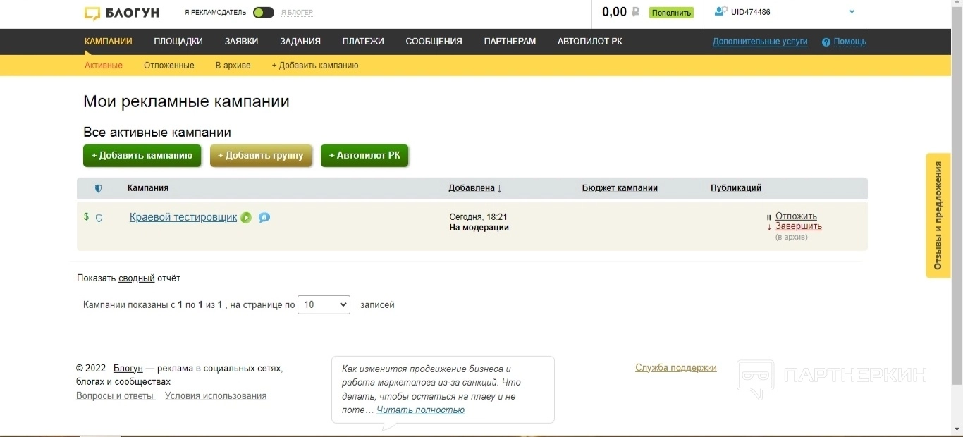This screenshot has height=437, width=963.
Task: Click + Добавить кампанию in yellow submenu
Action: coord(315,66)
